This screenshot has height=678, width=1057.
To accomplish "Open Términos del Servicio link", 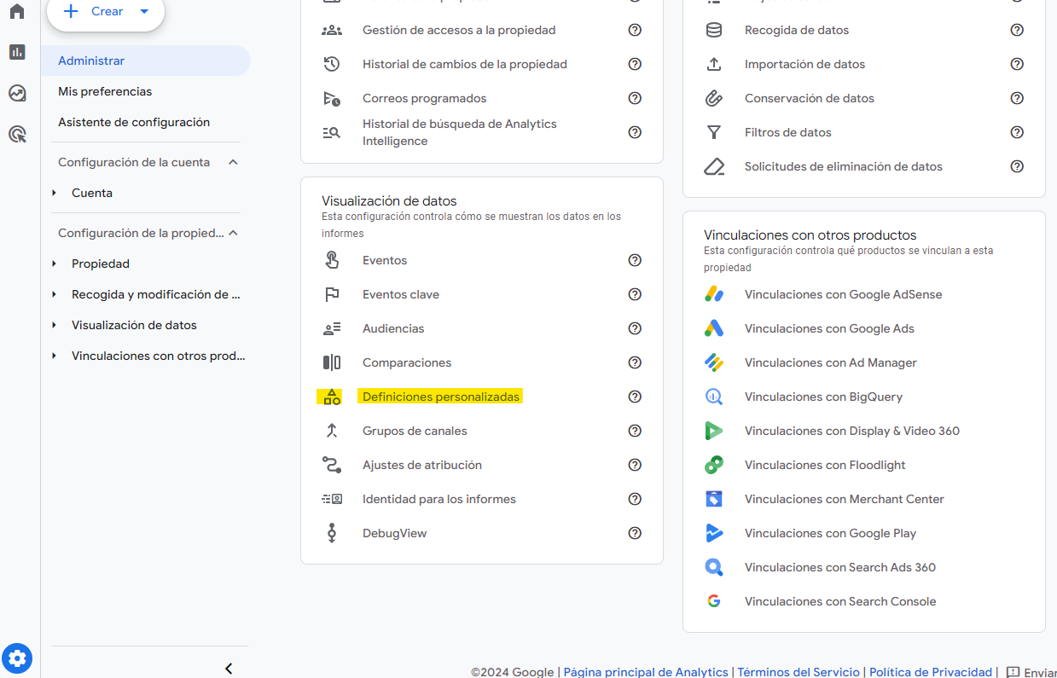I will [x=799, y=672].
